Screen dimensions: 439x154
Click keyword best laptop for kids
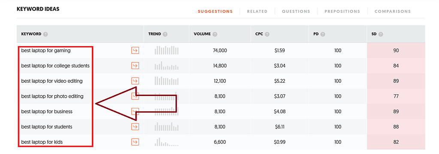coord(42,142)
